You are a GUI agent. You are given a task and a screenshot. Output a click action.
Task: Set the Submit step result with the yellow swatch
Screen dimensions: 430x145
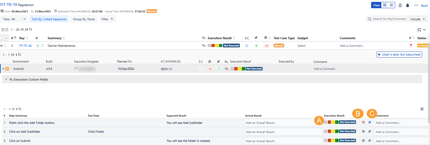click(333, 141)
